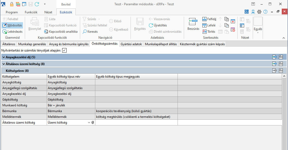This screenshot has height=150, width=288.
Task: Click the user profile icon at top right
Action: point(253,12)
